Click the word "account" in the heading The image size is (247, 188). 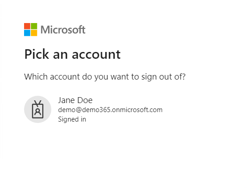[96, 55]
